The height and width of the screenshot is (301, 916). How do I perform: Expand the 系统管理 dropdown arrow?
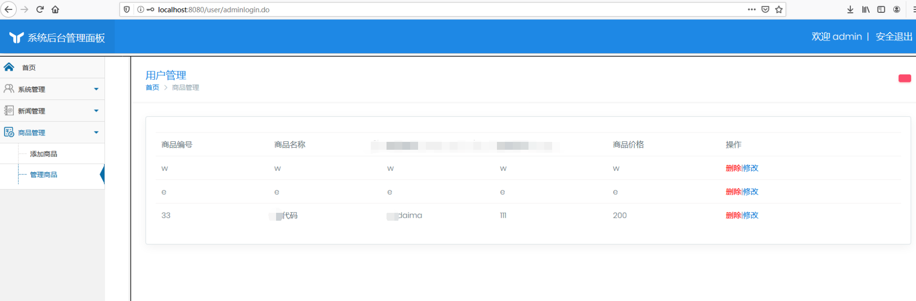pyautogui.click(x=96, y=89)
